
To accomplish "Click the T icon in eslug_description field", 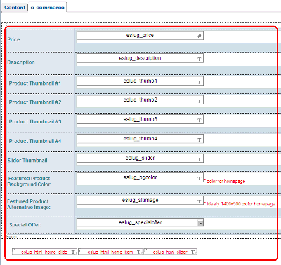I will coord(200,60).
